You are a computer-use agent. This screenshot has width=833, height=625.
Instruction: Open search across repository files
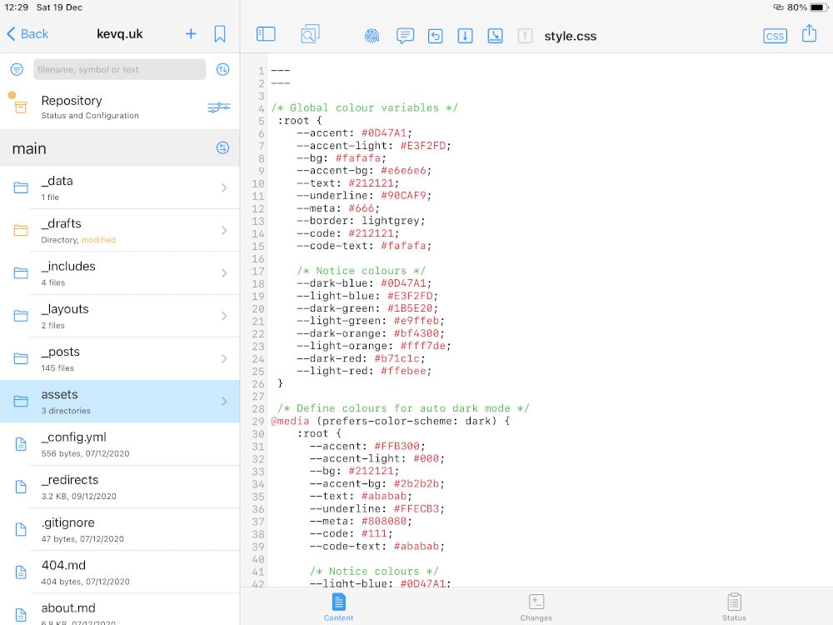click(x=309, y=34)
